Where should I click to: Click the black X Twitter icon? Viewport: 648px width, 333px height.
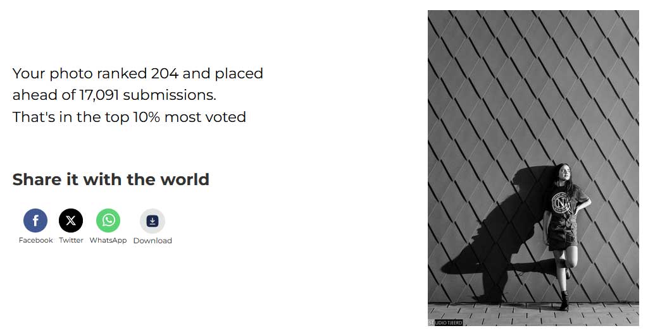(71, 221)
